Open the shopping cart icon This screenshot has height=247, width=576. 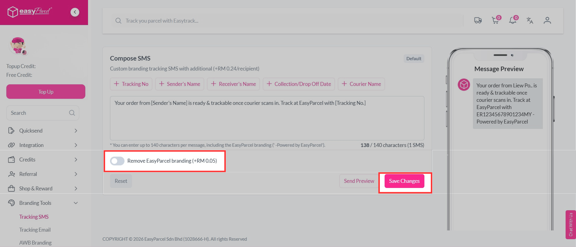coord(496,20)
